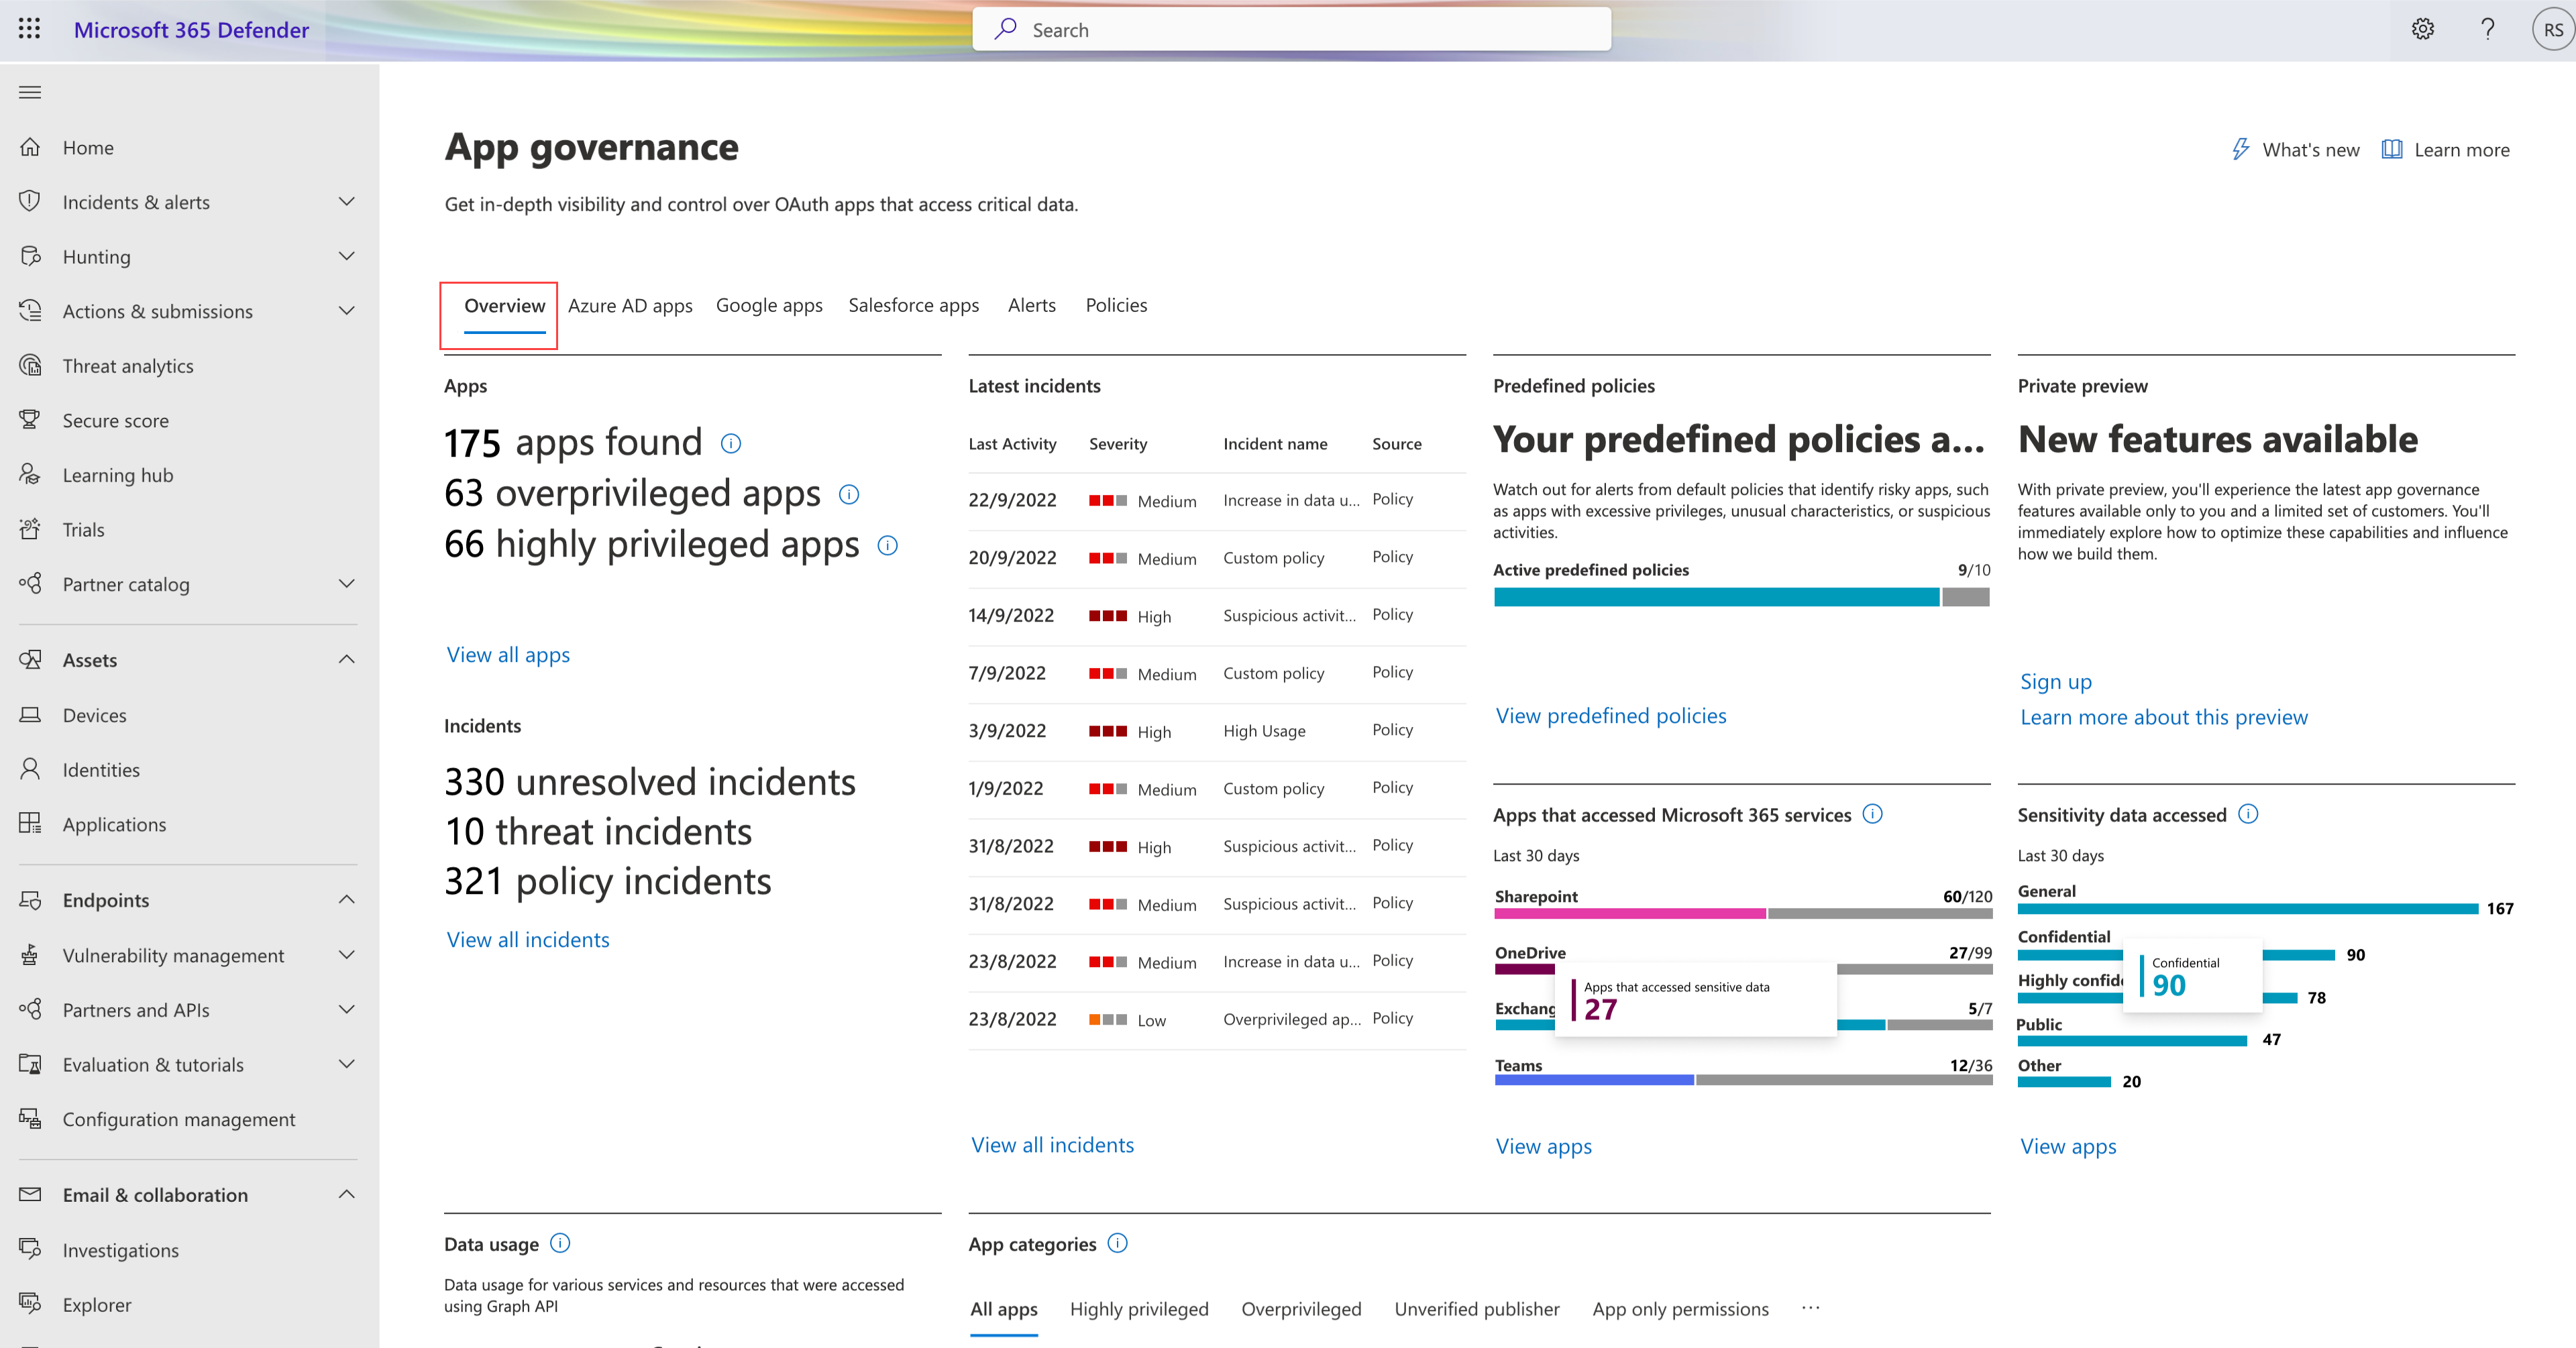Click the Secure score icon
This screenshot has height=1348, width=2576.
[x=31, y=419]
